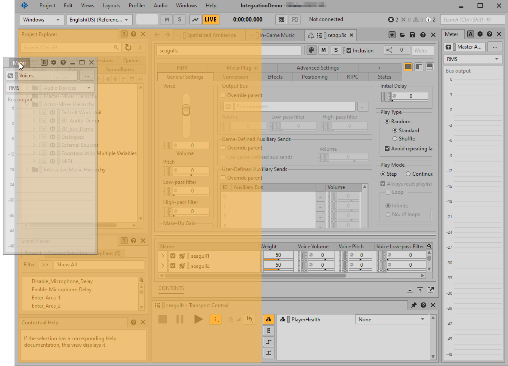Expand the seagull2 row

(x=163, y=266)
